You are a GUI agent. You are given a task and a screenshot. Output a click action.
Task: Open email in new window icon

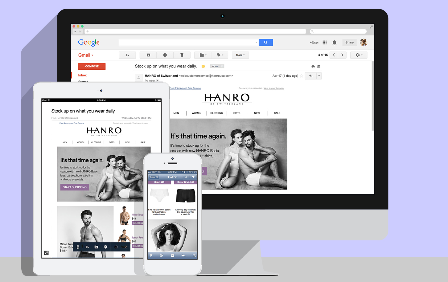[319, 67]
